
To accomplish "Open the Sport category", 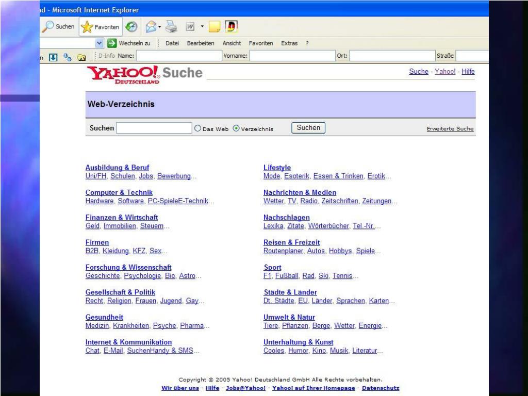I will [272, 267].
